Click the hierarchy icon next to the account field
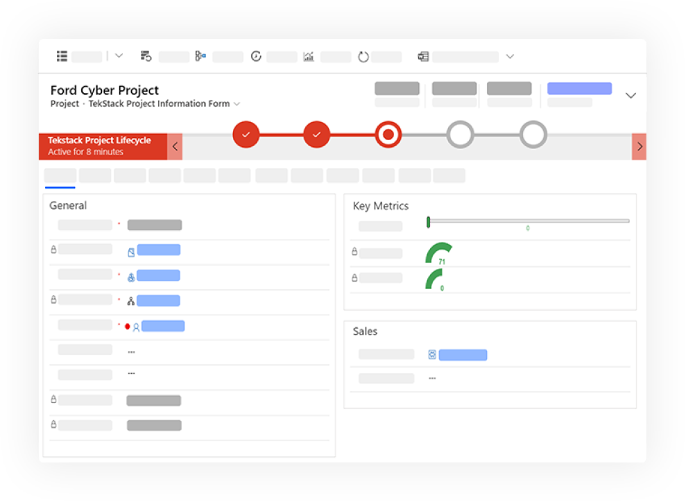This screenshot has width=686, height=502. click(x=132, y=301)
